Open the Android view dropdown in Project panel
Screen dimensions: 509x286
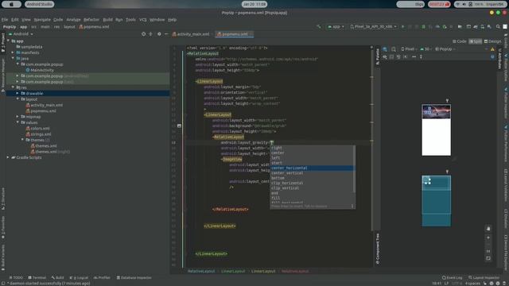pyautogui.click(x=21, y=33)
